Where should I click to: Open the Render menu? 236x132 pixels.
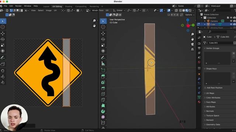pyautogui.click(x=18, y=6)
